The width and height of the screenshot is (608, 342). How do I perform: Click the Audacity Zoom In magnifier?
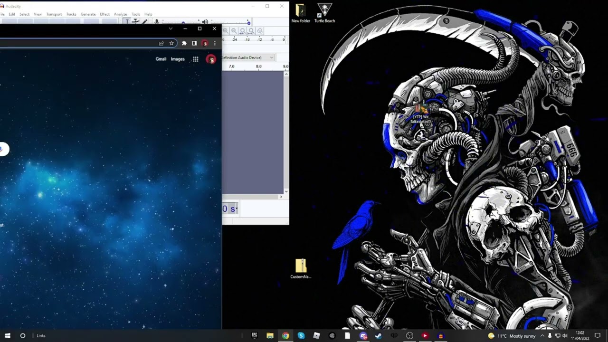pos(226,31)
